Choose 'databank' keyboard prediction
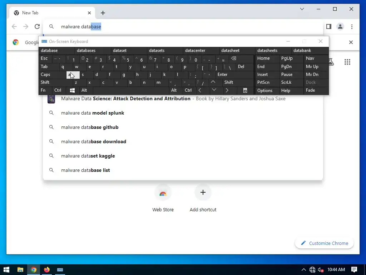The image size is (366, 275). point(310,50)
